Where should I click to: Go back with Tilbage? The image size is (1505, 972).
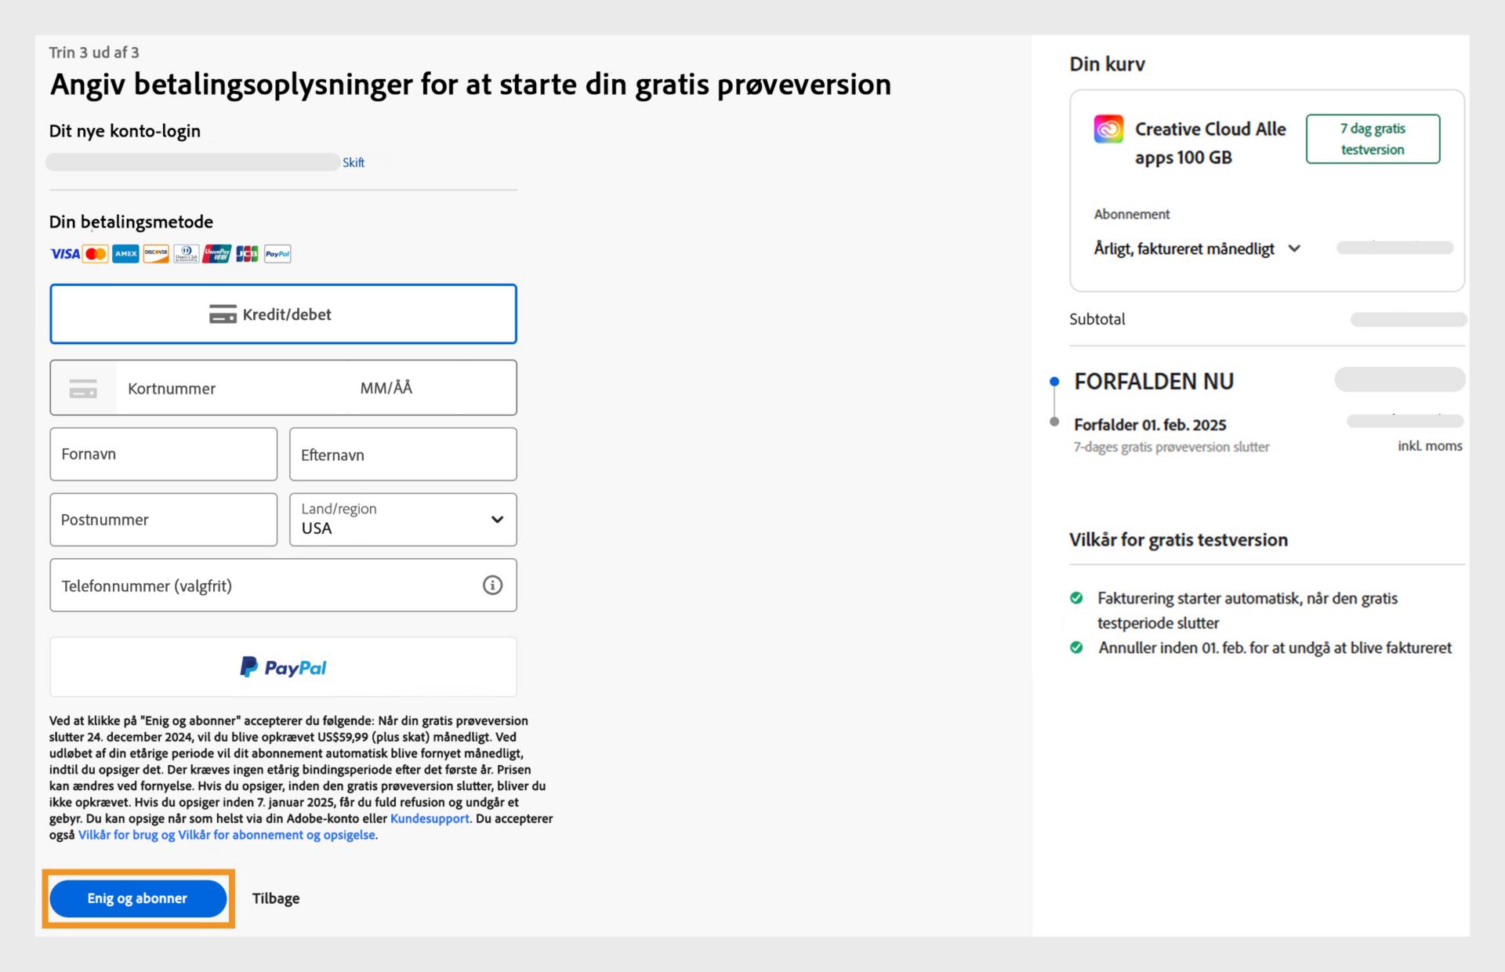point(276,898)
